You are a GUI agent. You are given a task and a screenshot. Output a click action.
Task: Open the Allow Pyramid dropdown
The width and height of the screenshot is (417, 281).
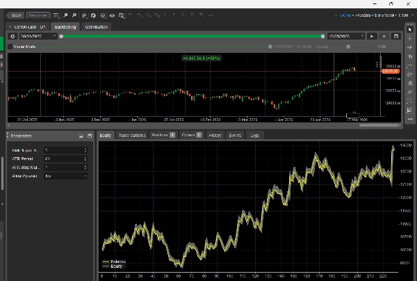coord(65,176)
